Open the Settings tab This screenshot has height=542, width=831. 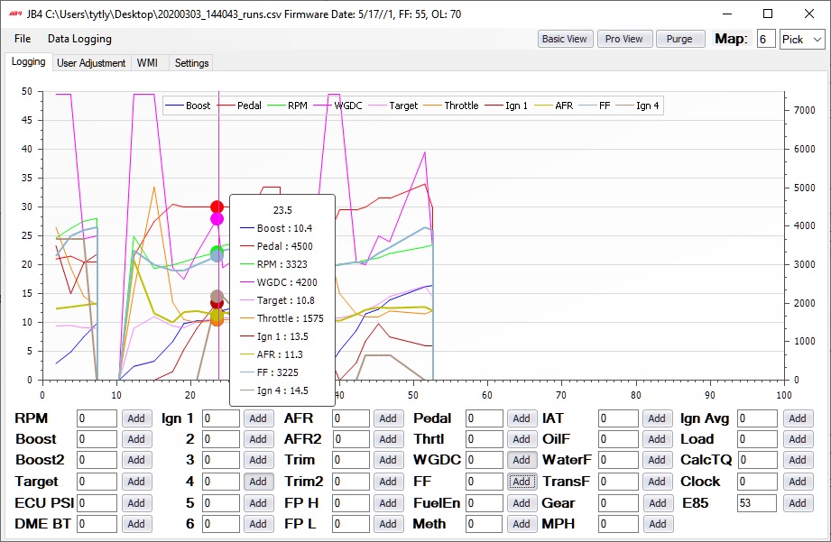(x=192, y=62)
